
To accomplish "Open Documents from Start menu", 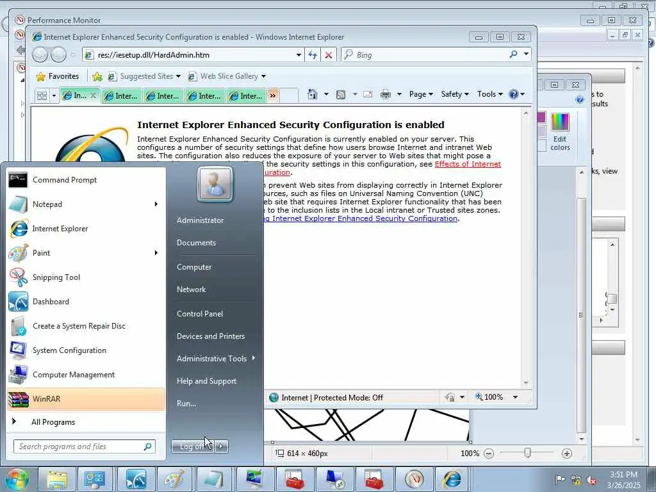I will pos(196,243).
